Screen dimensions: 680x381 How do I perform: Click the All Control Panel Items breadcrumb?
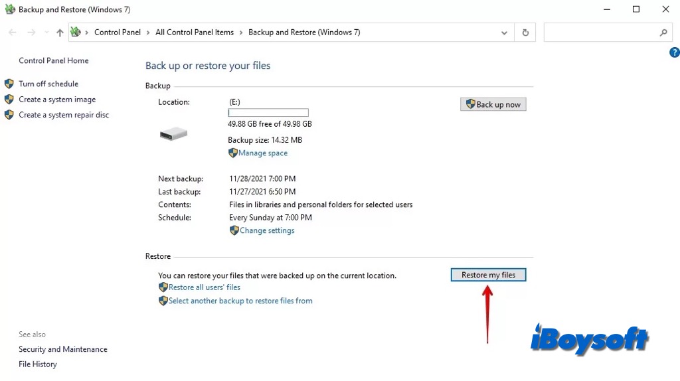click(195, 33)
